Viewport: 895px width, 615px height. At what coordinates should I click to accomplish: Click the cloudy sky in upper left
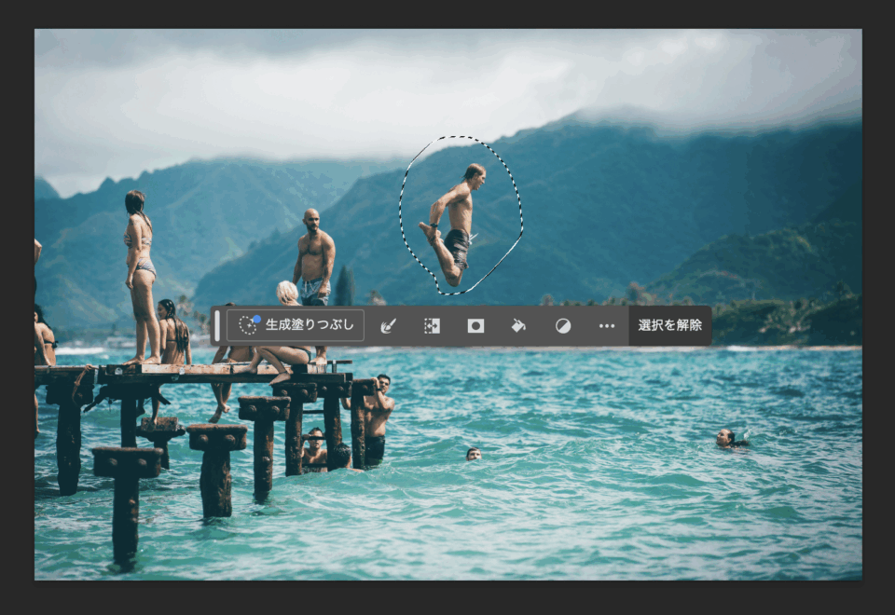[x=140, y=93]
